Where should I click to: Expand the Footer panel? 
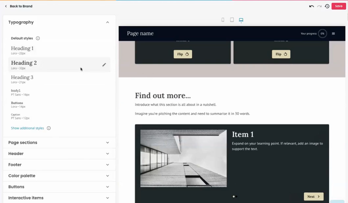(x=59, y=164)
